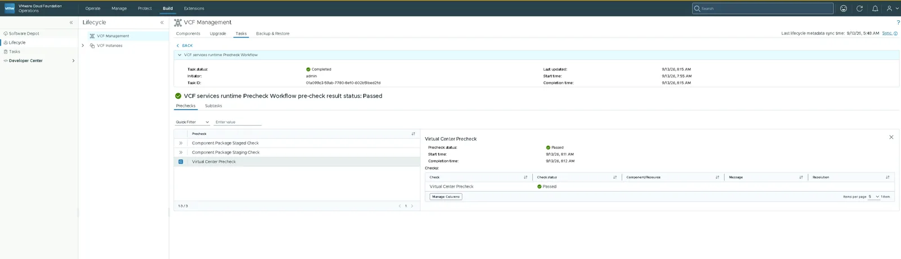Expand Component Package Staged Check details
Image resolution: width=901 pixels, height=259 pixels.
181,143
